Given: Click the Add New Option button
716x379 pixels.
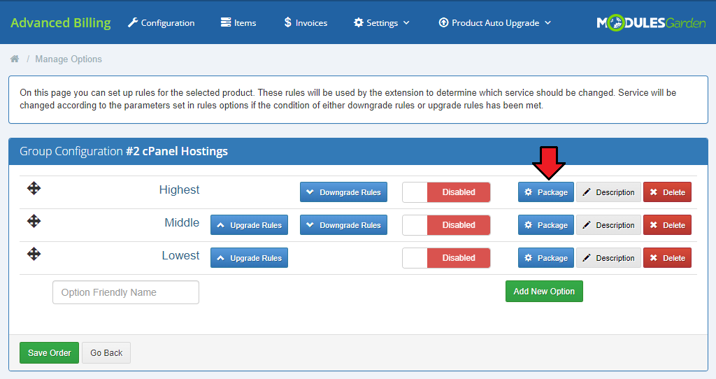Looking at the screenshot, I should click(x=544, y=292).
